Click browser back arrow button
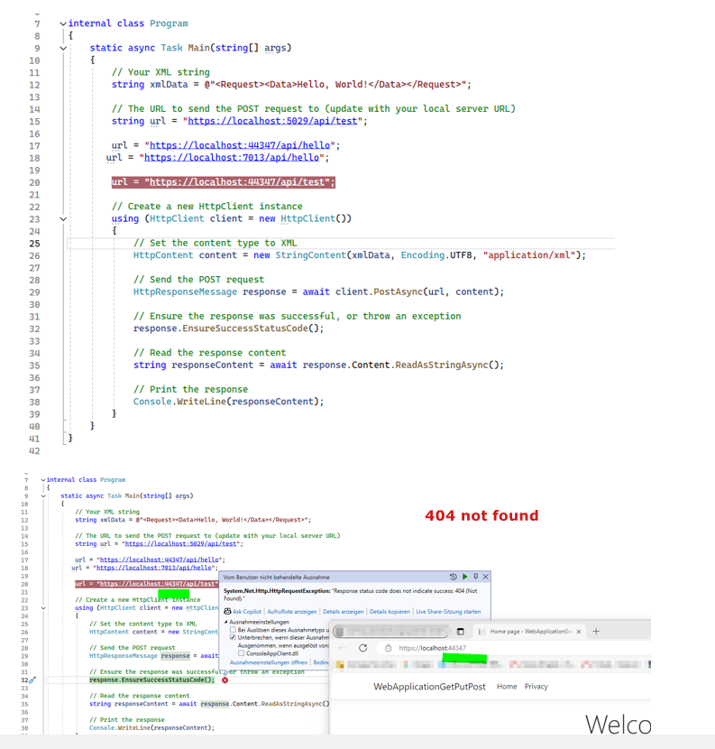The image size is (715, 749). (343, 648)
